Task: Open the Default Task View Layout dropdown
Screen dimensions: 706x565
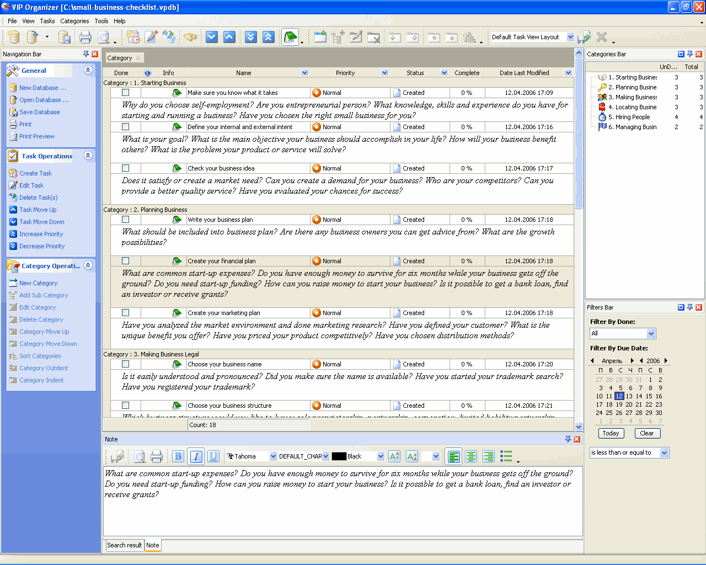Action: (x=570, y=37)
